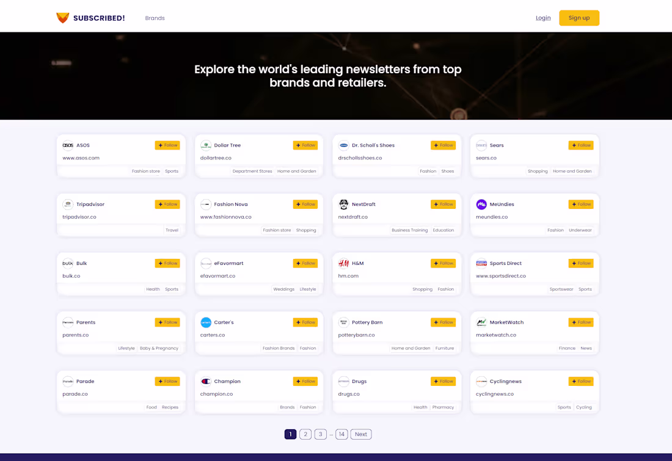Click the Champion brand logo

(x=206, y=381)
